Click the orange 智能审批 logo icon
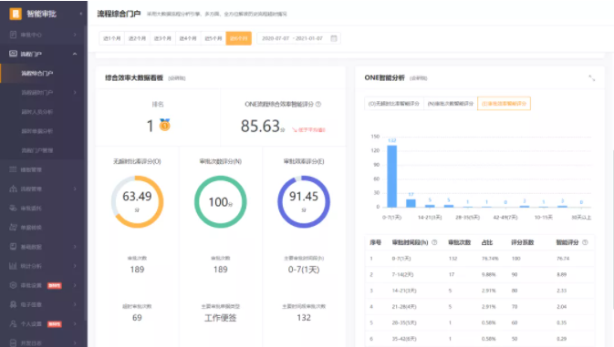The image size is (614, 347). click(16, 14)
